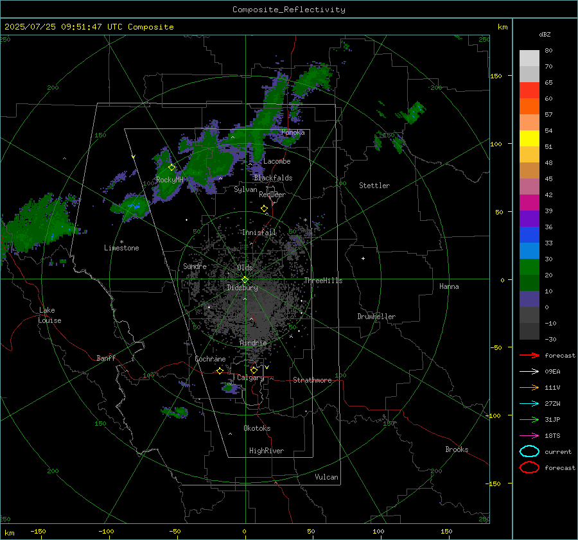Click the Strathmore label

[x=312, y=380]
